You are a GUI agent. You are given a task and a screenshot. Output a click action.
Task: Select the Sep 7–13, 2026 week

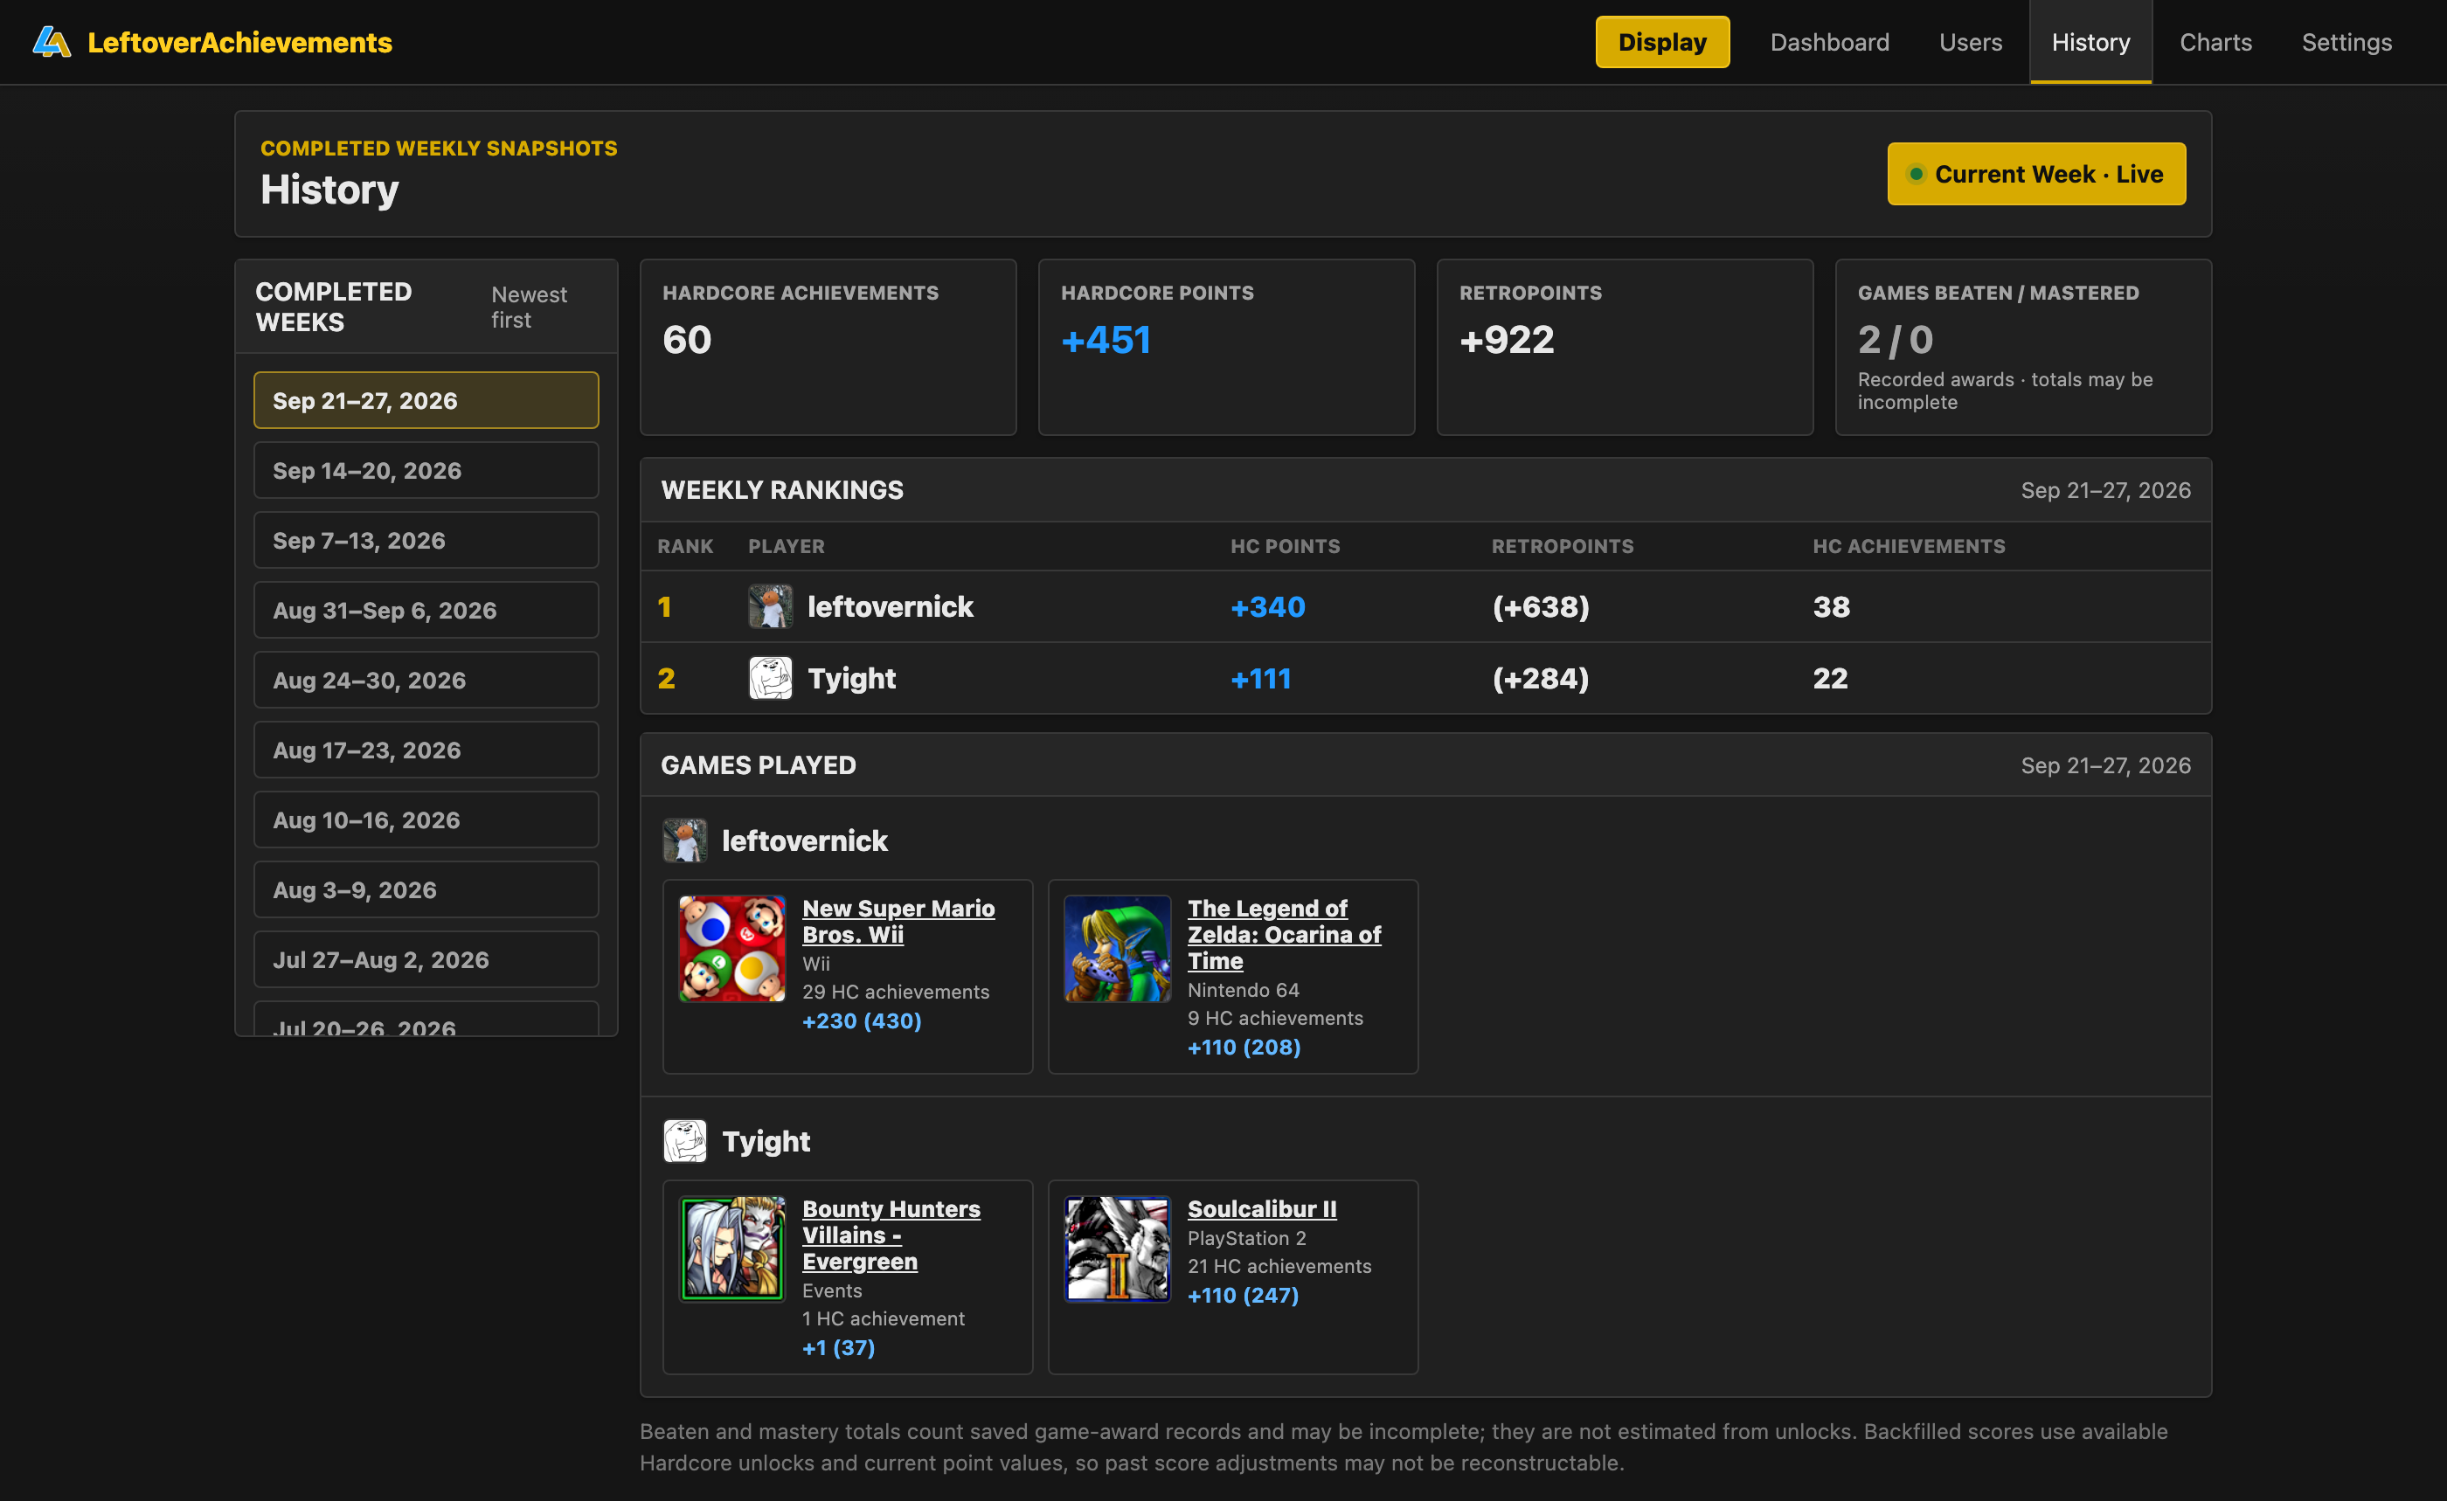click(x=426, y=540)
